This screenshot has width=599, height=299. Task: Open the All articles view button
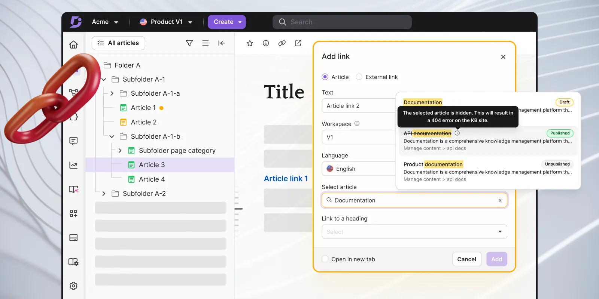(x=118, y=43)
